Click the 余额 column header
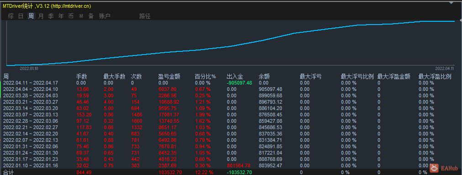 (x=264, y=77)
